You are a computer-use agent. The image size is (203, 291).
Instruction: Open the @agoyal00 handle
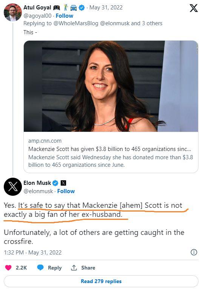click(37, 16)
